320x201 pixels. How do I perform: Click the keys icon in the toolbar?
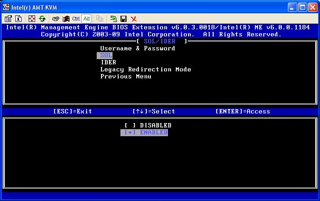click(56, 19)
